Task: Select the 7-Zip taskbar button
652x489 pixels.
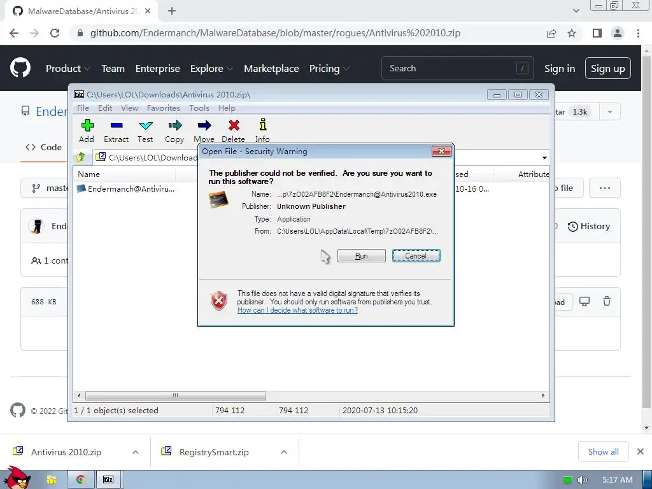Action: tap(108, 480)
